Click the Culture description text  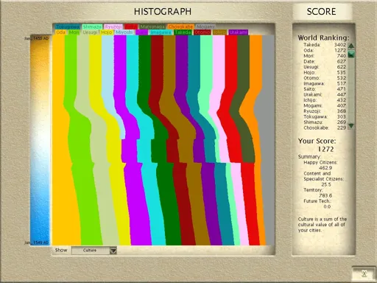click(x=323, y=225)
